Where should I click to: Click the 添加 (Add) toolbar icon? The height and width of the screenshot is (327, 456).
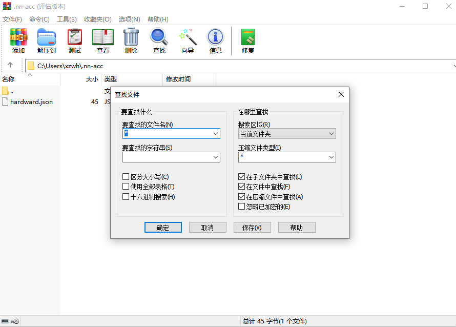point(18,37)
